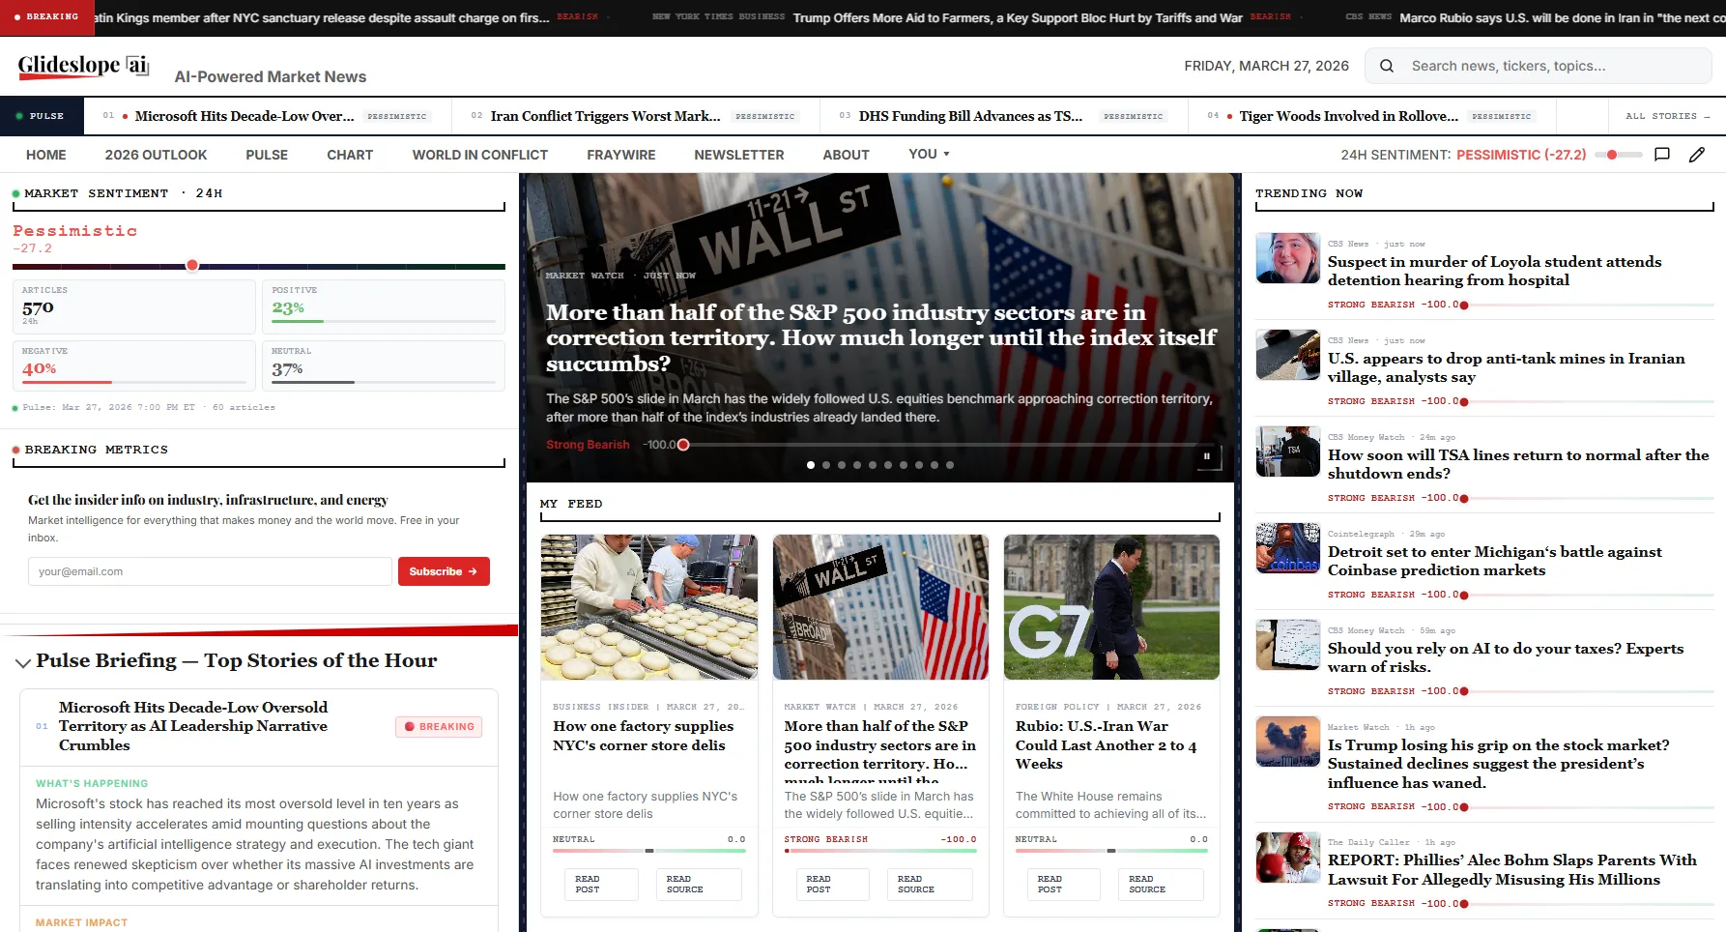Open WORLD IN CONFLICT section

479,155
